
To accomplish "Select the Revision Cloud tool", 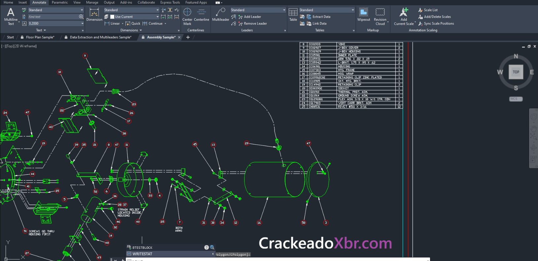I will [x=380, y=16].
